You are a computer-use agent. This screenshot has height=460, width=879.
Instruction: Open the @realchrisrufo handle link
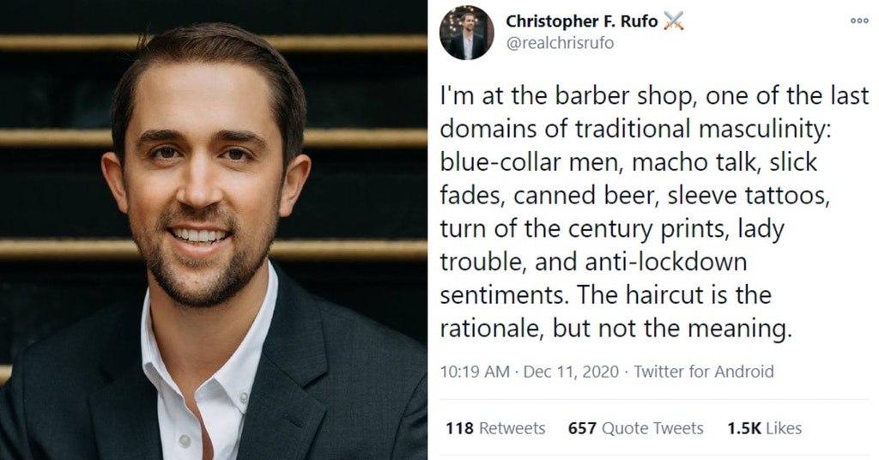point(560,43)
